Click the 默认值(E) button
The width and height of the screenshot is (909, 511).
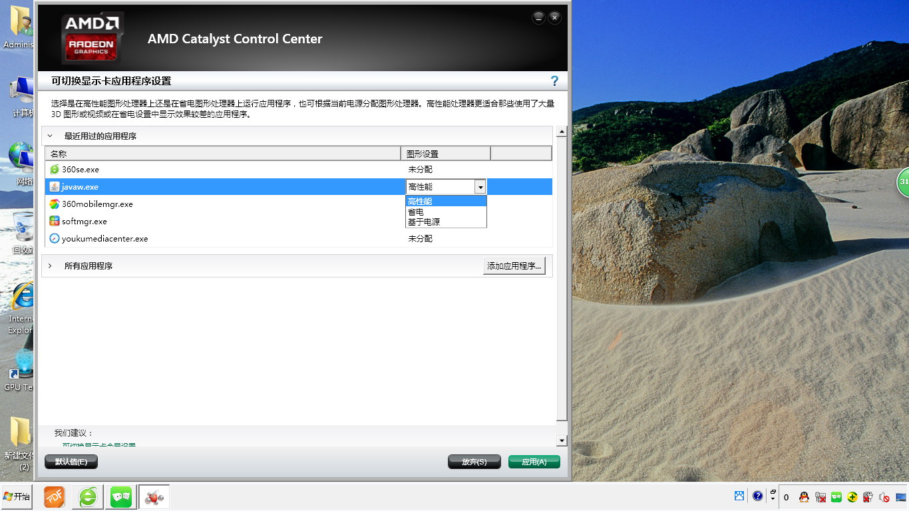point(71,462)
